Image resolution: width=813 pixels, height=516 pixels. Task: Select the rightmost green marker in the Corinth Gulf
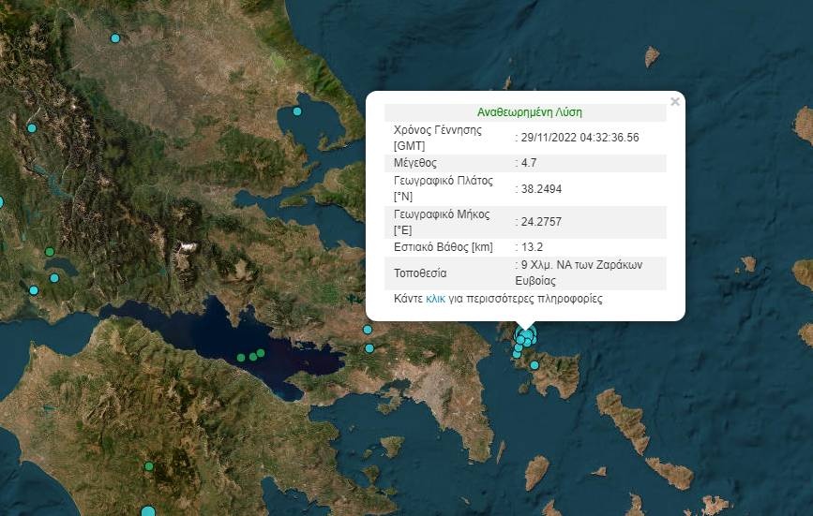[x=261, y=352]
